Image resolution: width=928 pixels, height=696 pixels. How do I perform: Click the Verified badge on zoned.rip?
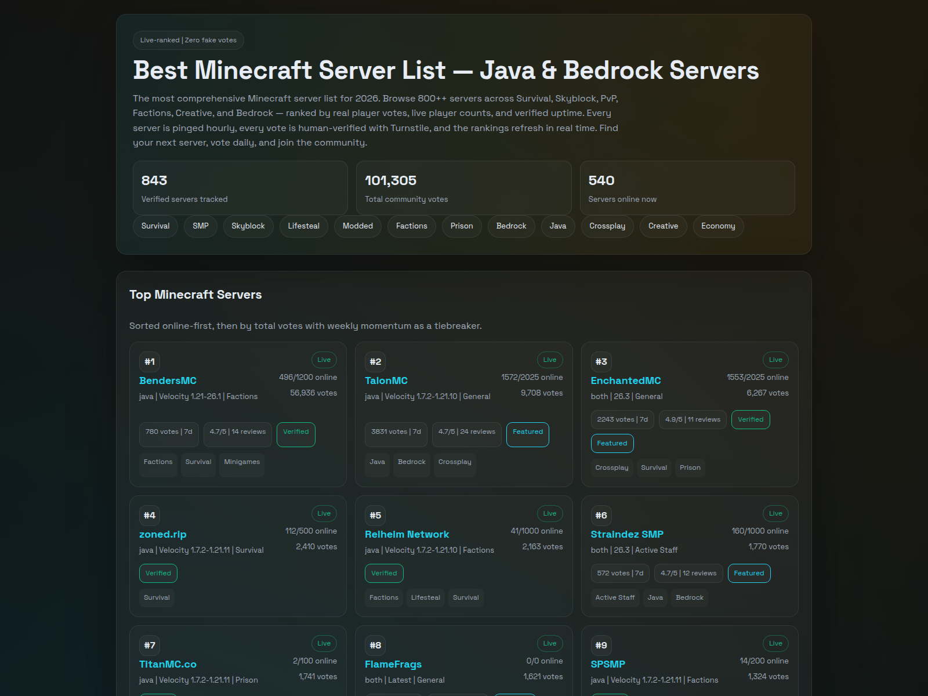point(158,573)
